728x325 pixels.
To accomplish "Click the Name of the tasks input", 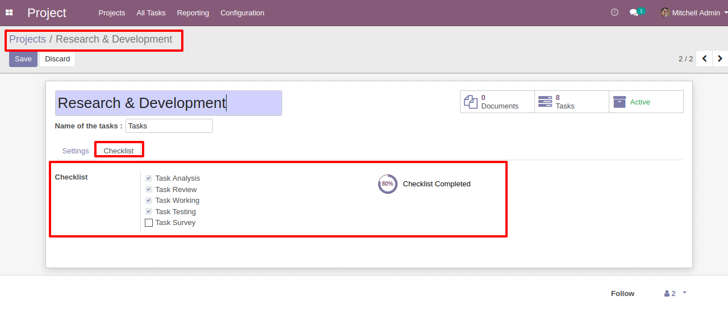I will (x=169, y=126).
